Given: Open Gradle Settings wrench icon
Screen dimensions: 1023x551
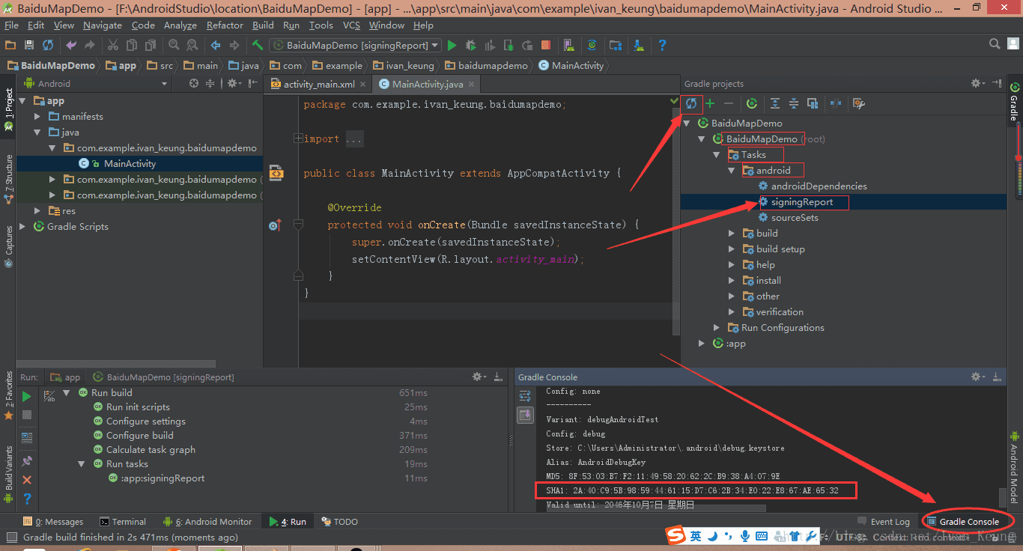Looking at the screenshot, I should click(859, 103).
